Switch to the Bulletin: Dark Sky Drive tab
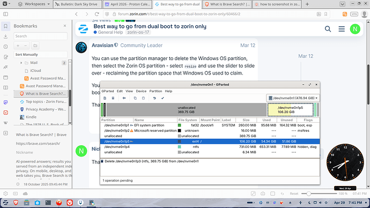This screenshot has height=208, width=370. click(77, 4)
